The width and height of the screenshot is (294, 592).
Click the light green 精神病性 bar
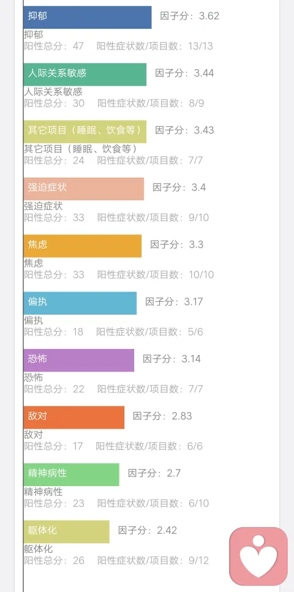(x=72, y=474)
